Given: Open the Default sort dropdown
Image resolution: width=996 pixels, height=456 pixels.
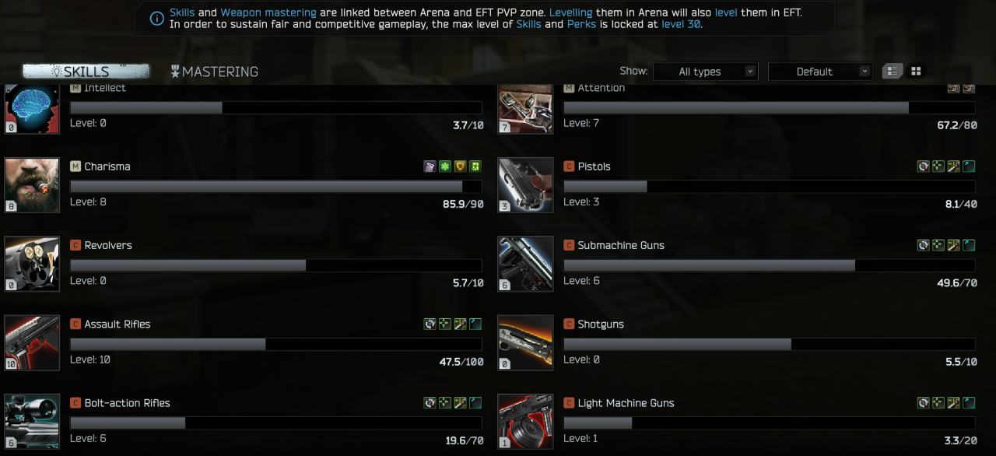Looking at the screenshot, I should pos(820,72).
